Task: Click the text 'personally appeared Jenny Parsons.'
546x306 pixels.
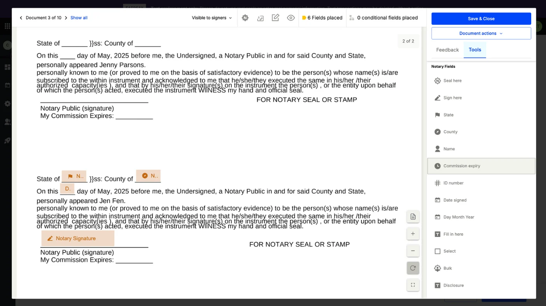Action: 91,65
